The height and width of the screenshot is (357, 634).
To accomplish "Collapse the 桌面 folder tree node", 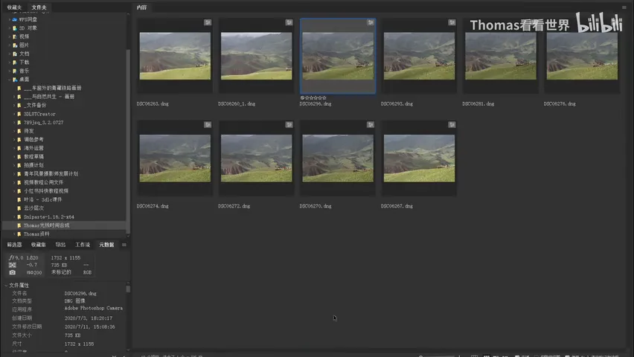I will [9, 80].
